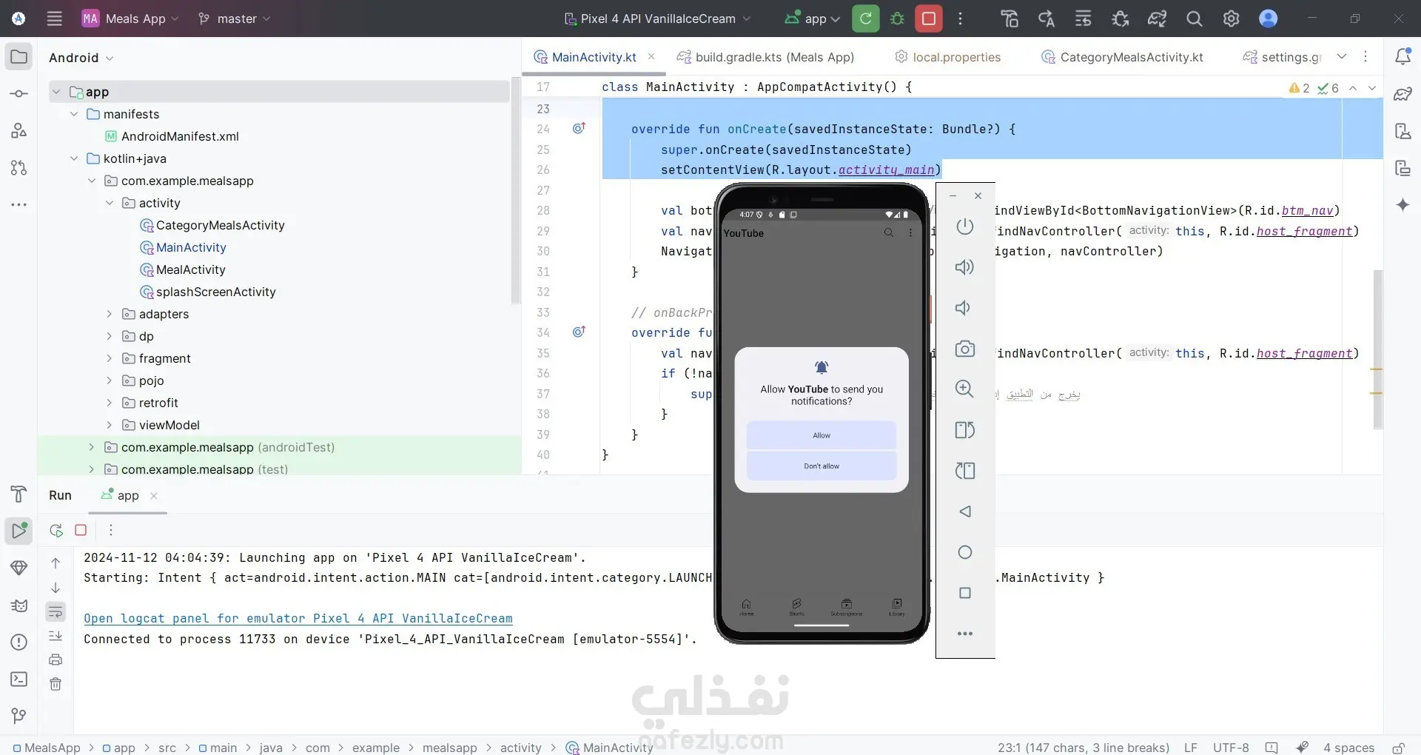Screen dimensions: 1421x755
Task: Open the Terminal tool window
Action: coord(19,679)
